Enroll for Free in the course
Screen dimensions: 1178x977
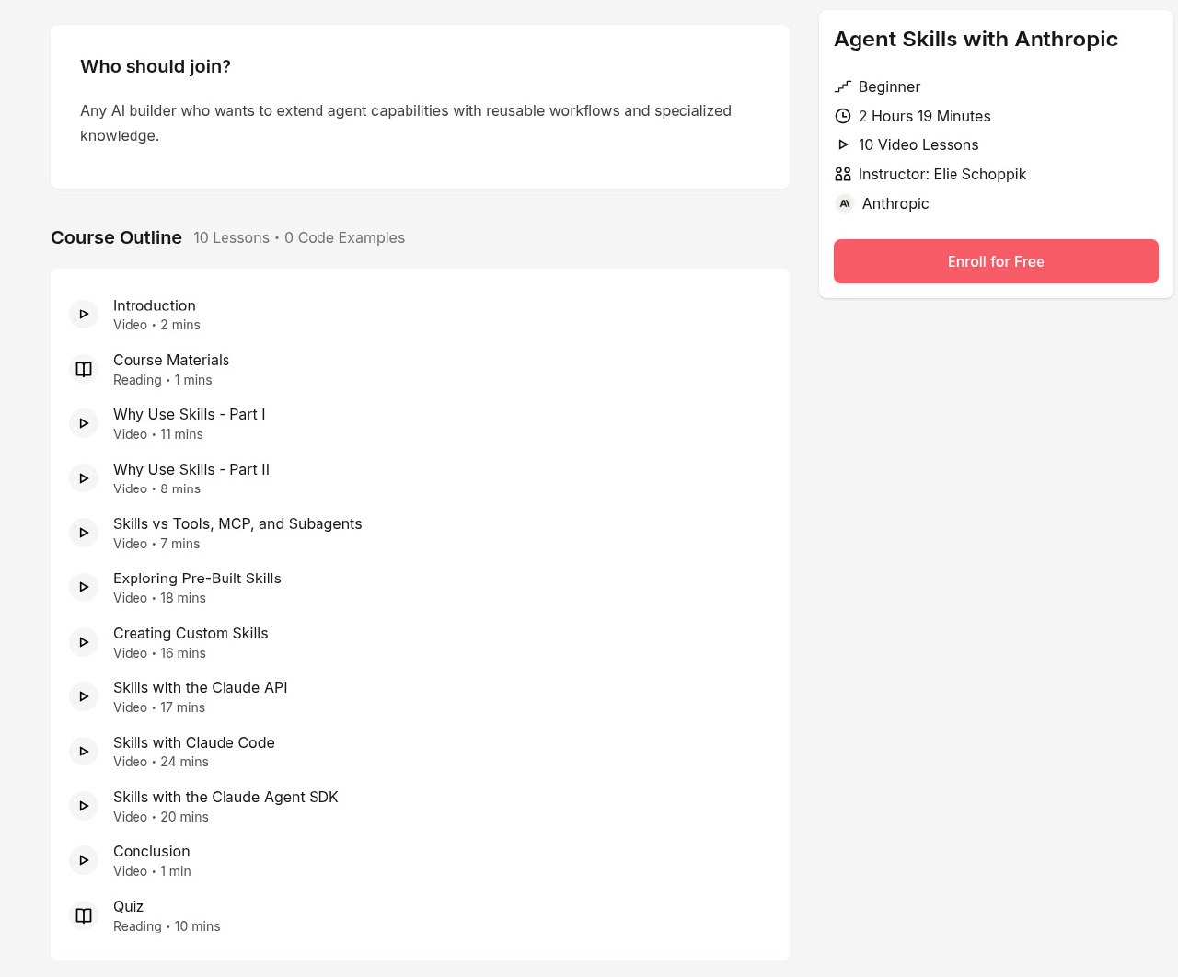pos(996,261)
